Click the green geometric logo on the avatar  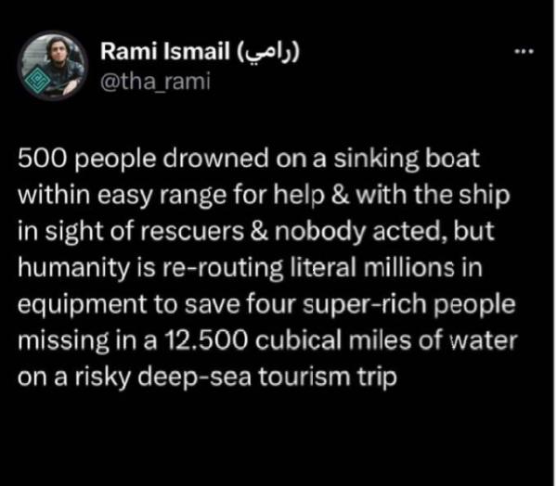tap(35, 82)
